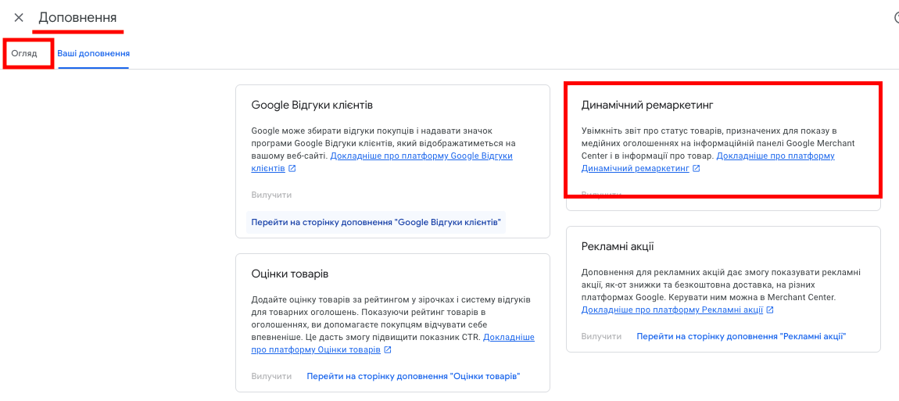The image size is (899, 401).
Task: Open Докладніше про платформу Рекламні акції link
Action: coord(672,310)
